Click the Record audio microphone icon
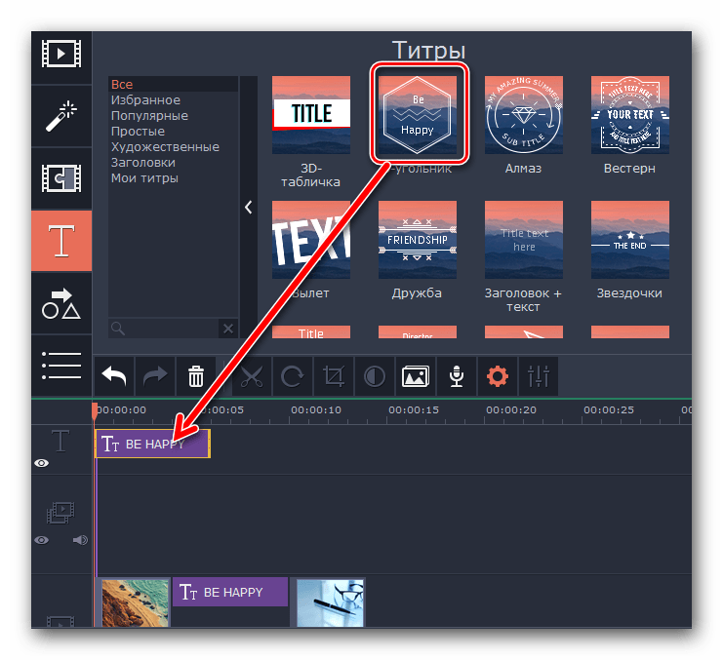The image size is (723, 660). [x=457, y=376]
